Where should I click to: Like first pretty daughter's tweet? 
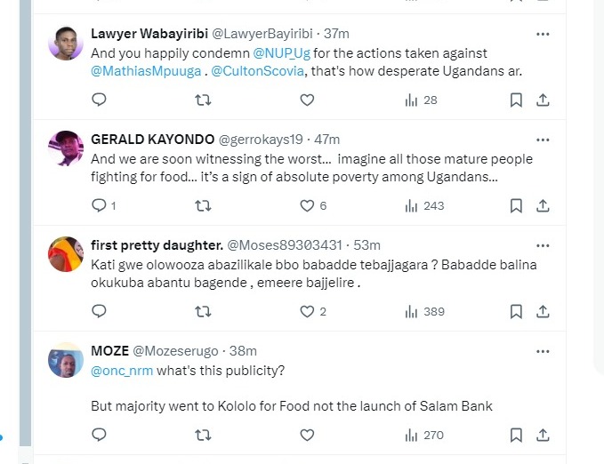(x=307, y=311)
